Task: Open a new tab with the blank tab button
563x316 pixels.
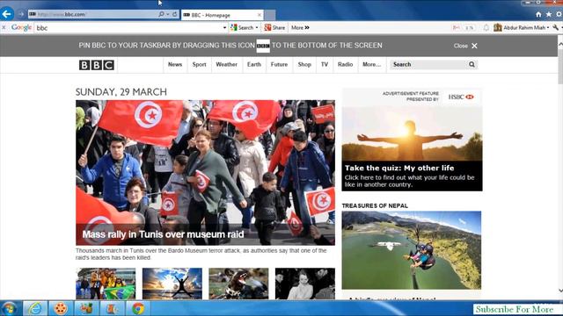Action: (270, 15)
